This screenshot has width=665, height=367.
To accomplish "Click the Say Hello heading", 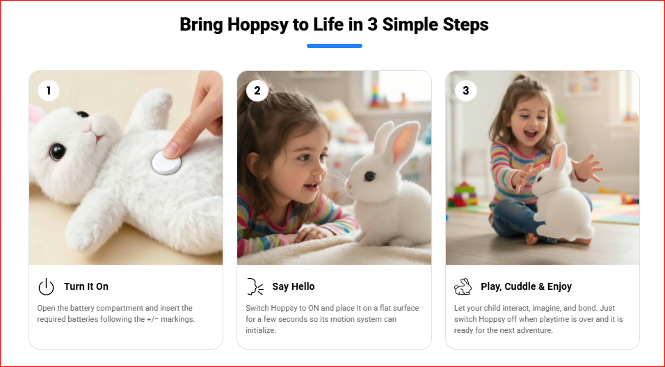I will [294, 286].
